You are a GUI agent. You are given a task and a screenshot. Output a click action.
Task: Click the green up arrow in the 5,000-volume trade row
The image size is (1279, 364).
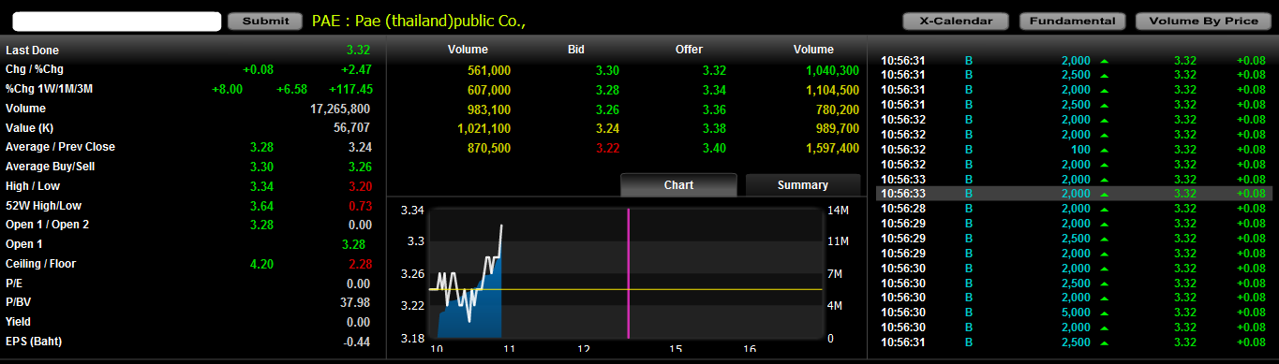[1105, 313]
